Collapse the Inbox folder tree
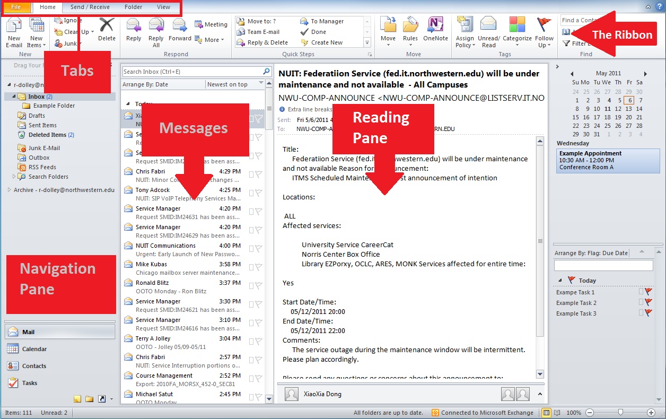The height and width of the screenshot is (419, 666). tap(13, 96)
